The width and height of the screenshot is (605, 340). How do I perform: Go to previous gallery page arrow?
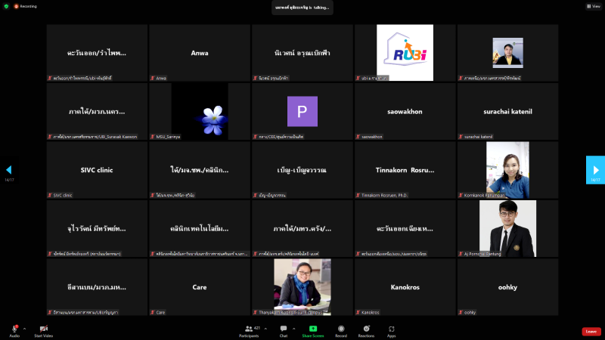click(x=9, y=170)
